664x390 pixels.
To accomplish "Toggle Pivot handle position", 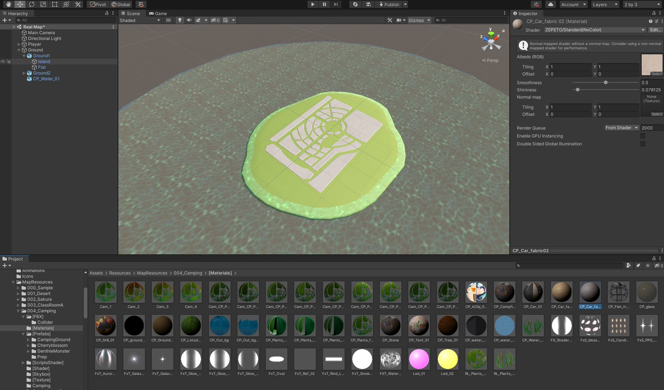I will click(98, 4).
